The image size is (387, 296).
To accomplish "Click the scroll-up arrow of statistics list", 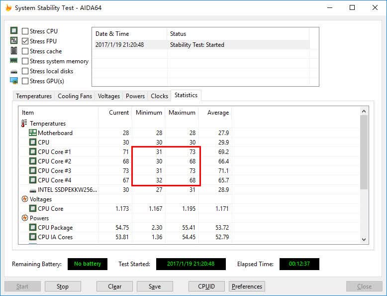I will coord(364,111).
